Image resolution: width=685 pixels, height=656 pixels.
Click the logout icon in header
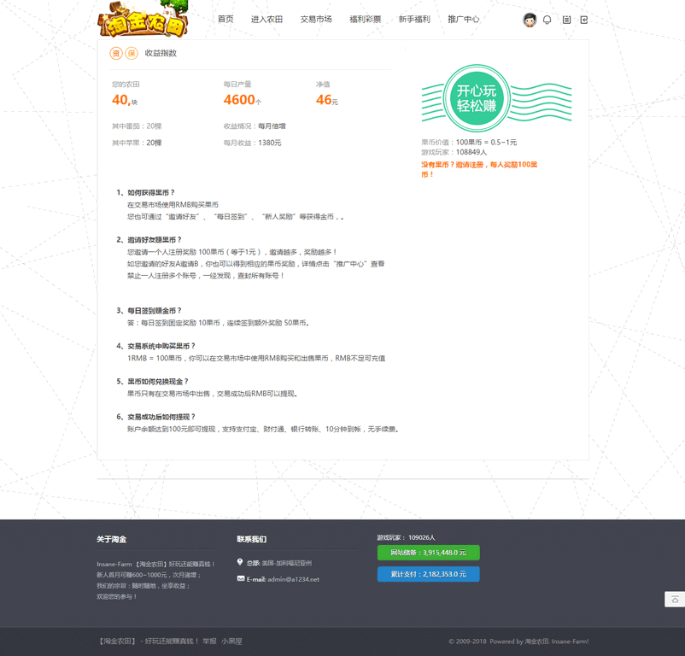click(584, 20)
